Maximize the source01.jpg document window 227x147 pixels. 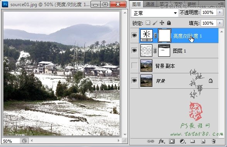[105, 5]
